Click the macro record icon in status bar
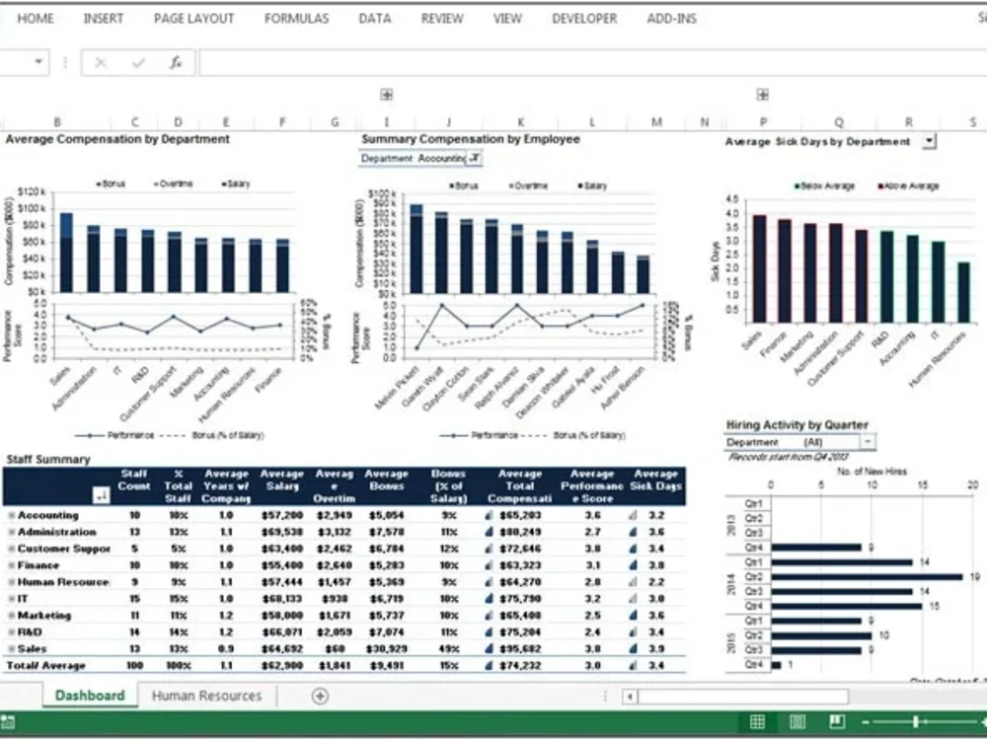Viewport: 987px width, 740px height. coord(7,722)
